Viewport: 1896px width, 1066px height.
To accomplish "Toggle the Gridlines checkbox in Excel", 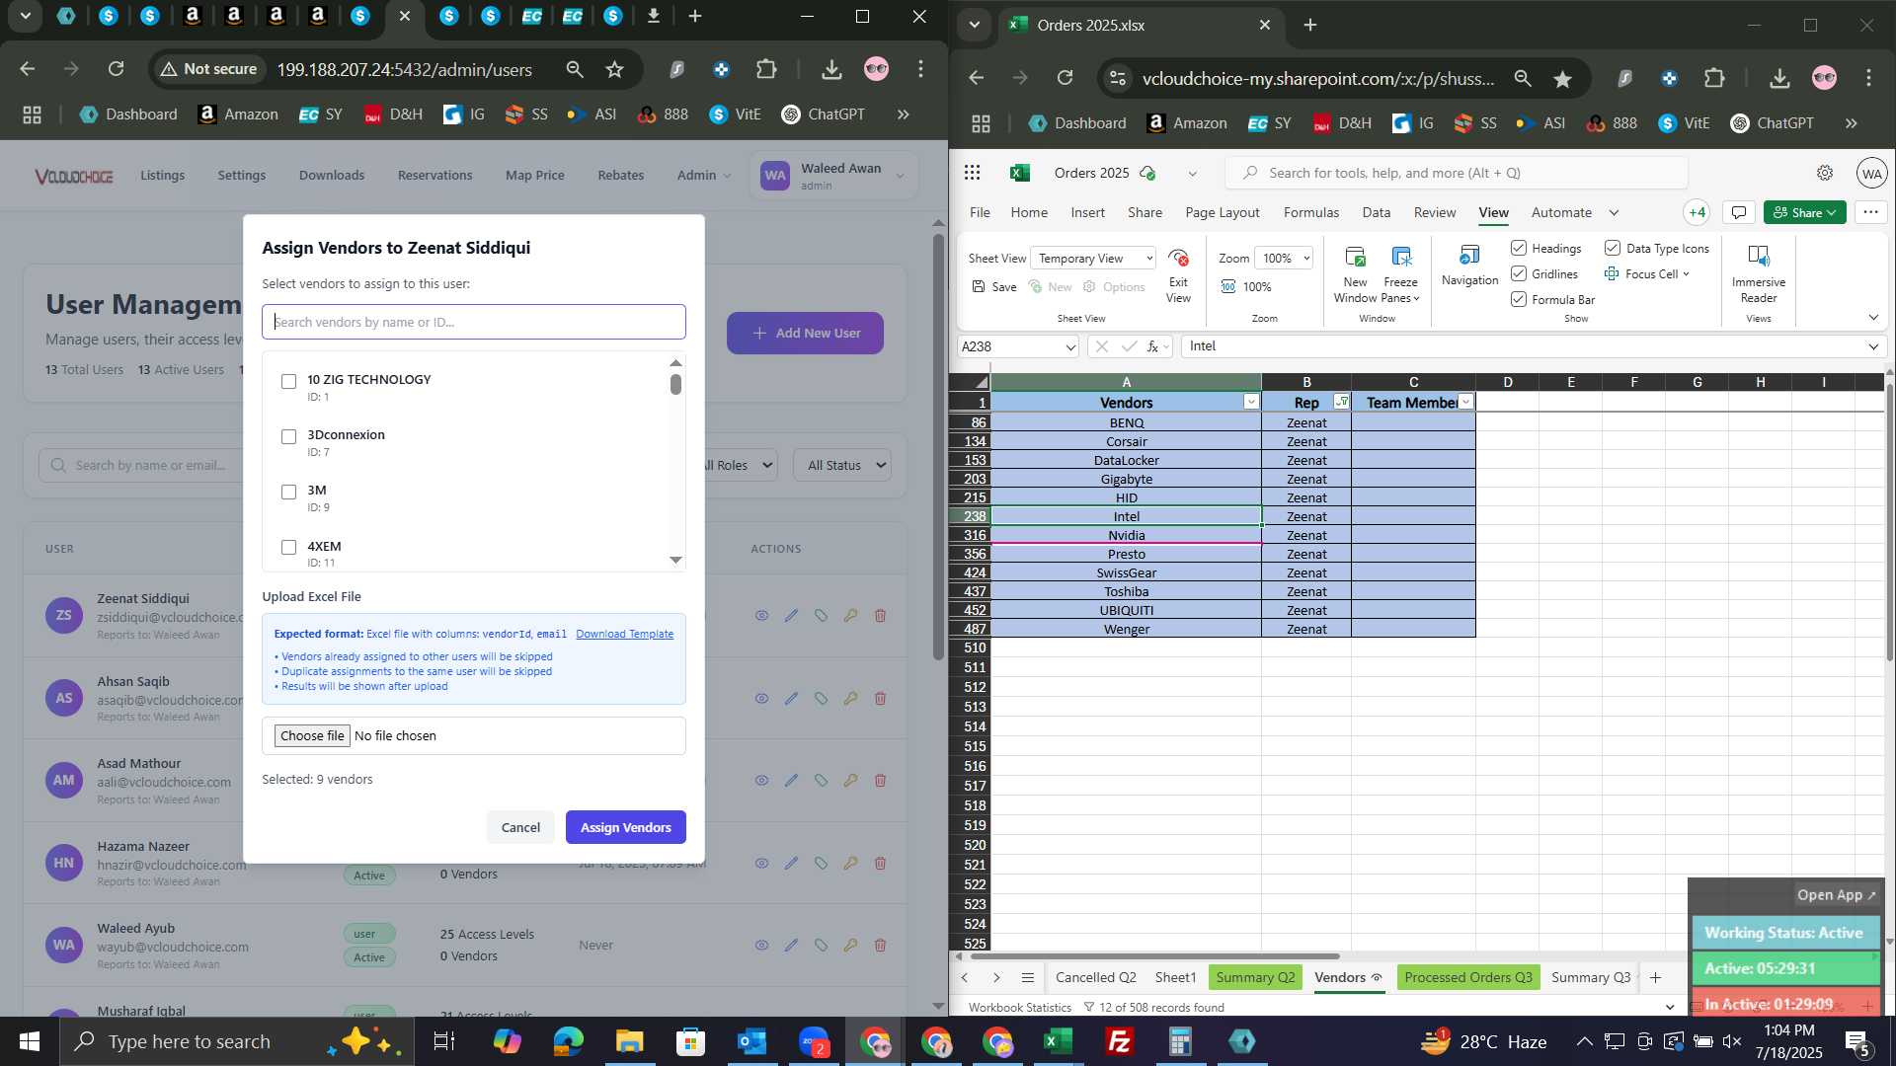I will pyautogui.click(x=1519, y=273).
